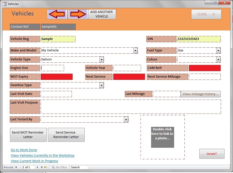233x173 pixels.
Task: Send MOT Reminder Letter
Action: 28,135
